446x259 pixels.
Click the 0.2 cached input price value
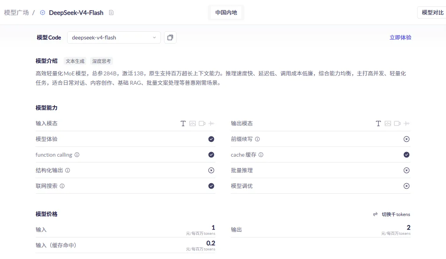211,243
